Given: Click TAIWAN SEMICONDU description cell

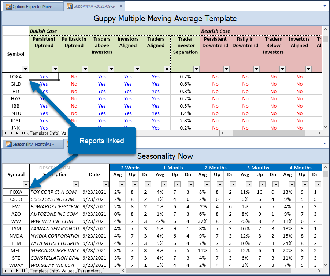Looking at the screenshot, I should pyautogui.click(x=55, y=228).
